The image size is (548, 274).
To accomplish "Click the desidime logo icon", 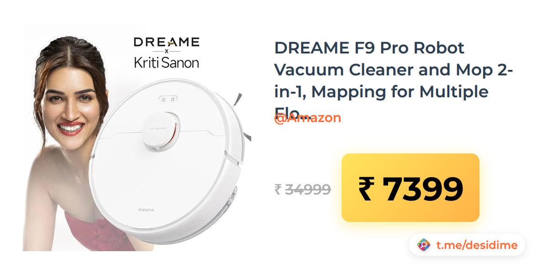I will (x=424, y=245).
